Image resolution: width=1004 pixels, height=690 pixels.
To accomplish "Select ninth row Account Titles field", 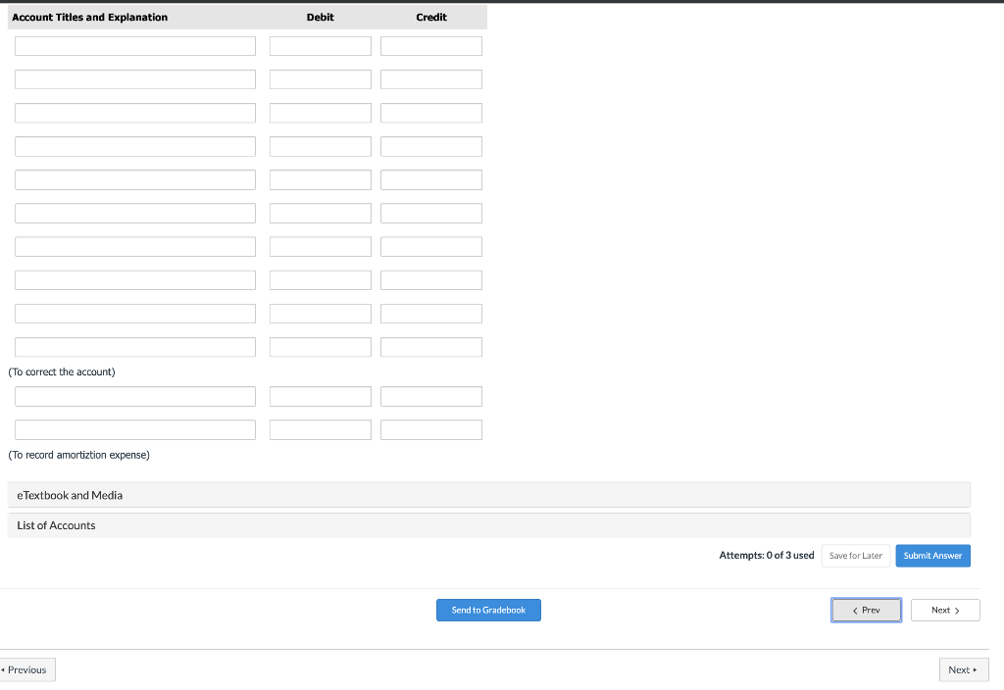I will pyautogui.click(x=135, y=314).
